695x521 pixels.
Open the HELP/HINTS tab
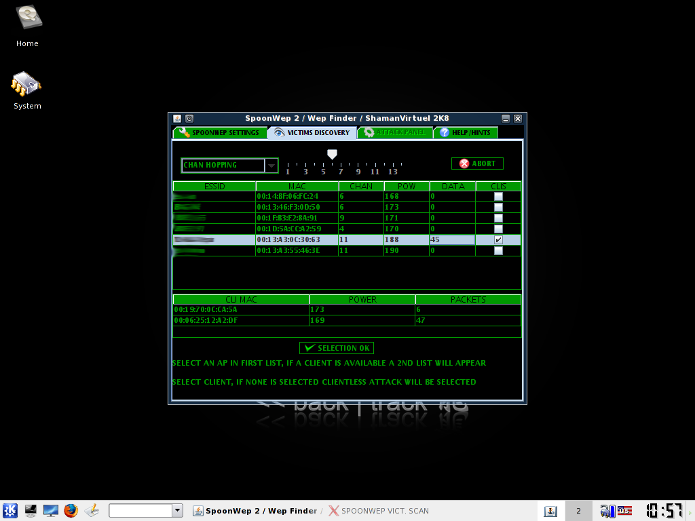(466, 132)
